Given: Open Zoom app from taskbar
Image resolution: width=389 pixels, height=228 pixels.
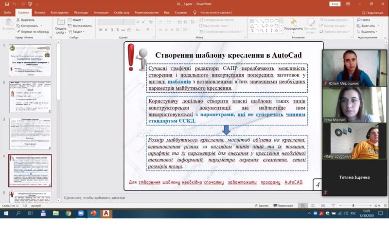Looking at the screenshot, I should pos(81,213).
